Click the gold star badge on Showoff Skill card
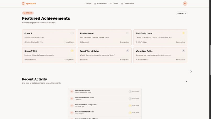The height and width of the screenshot is (119, 211). point(72,51)
